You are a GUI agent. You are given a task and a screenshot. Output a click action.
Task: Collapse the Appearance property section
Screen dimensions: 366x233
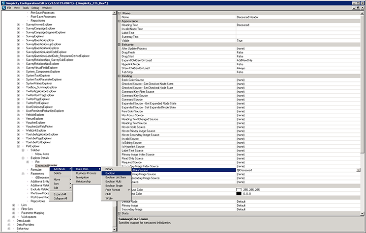[x=119, y=21]
